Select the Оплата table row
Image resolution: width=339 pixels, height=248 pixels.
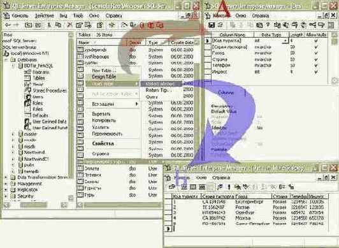120,168
